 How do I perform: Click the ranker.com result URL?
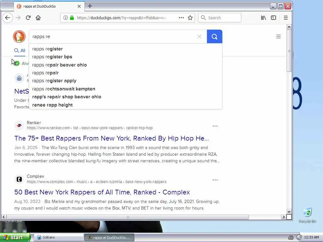tap(90, 128)
